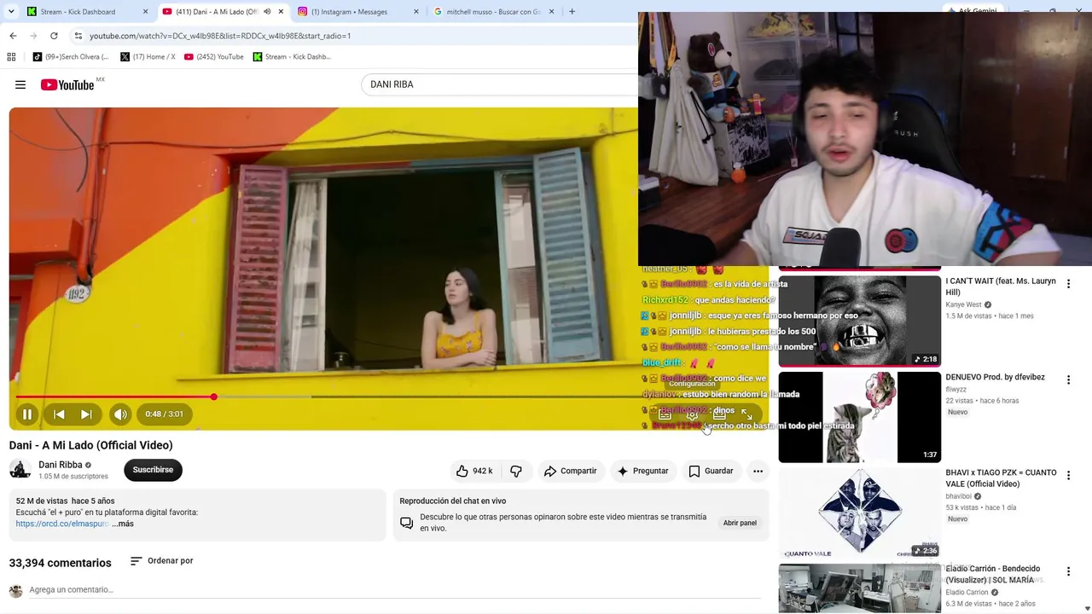Screen dimensions: 1092x614
Task: Open the orcd.co link in the description
Action: (x=62, y=524)
